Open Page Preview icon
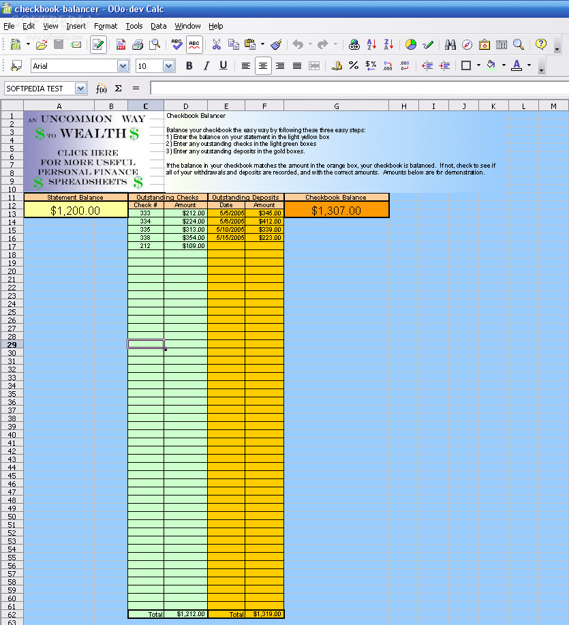Image resolution: width=569 pixels, height=625 pixels. pyautogui.click(x=155, y=44)
